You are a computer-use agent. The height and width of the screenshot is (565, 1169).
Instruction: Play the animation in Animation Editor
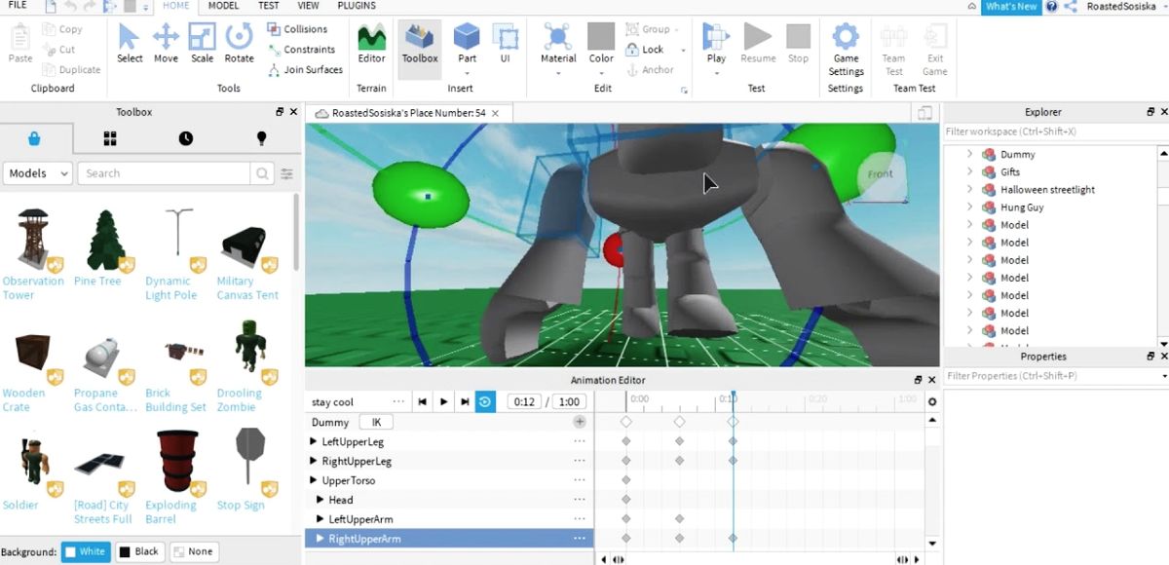point(443,401)
